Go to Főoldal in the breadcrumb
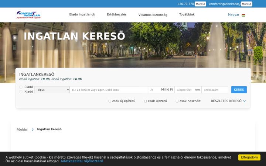The image size is (266, 166). pyautogui.click(x=22, y=129)
